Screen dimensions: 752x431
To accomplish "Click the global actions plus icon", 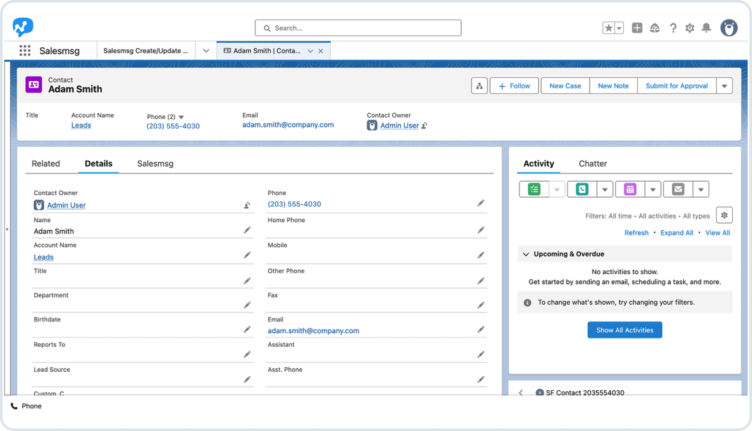I will coord(637,28).
